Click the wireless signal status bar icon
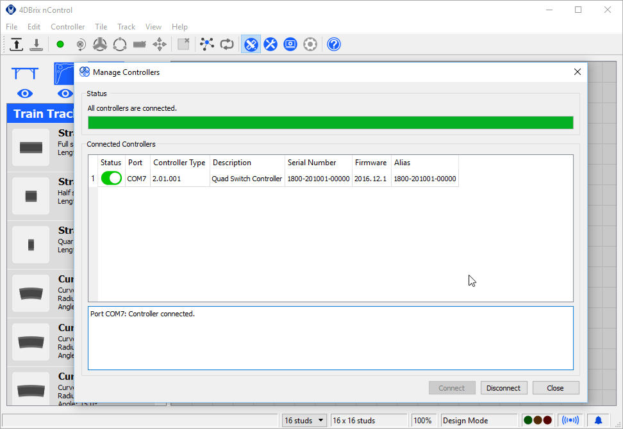This screenshot has height=429, width=623. coord(570,420)
